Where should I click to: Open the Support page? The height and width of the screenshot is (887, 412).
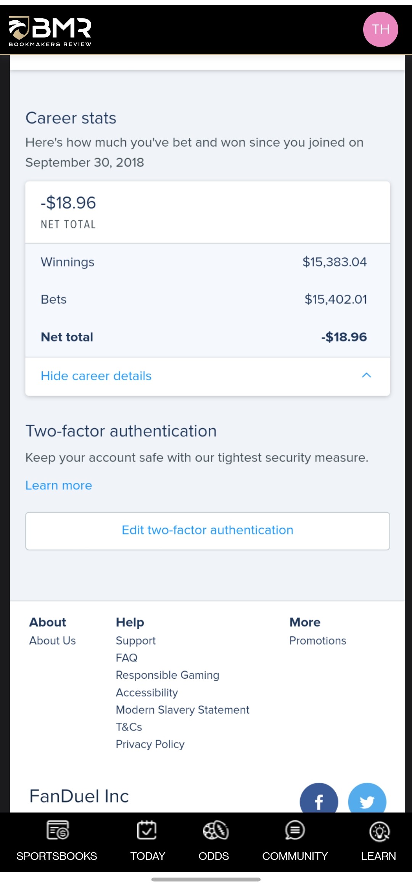pyautogui.click(x=135, y=640)
